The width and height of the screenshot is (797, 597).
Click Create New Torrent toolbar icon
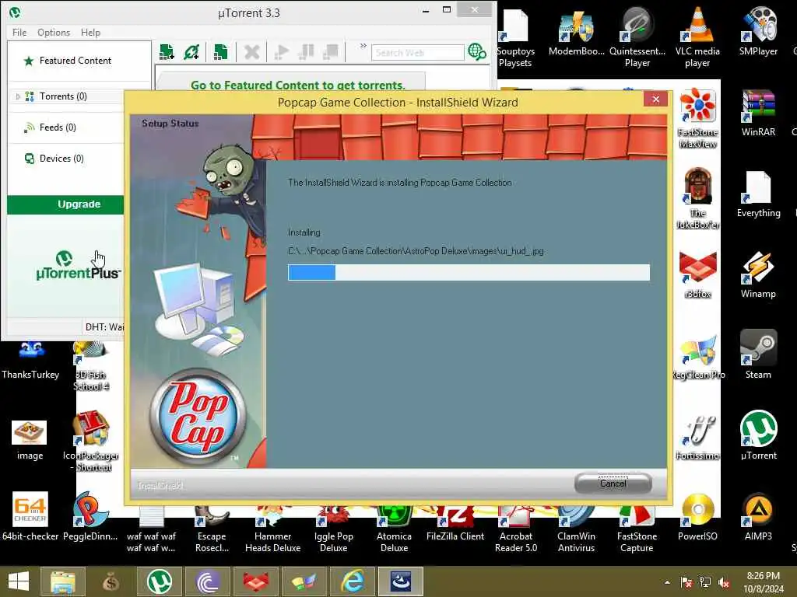click(220, 52)
